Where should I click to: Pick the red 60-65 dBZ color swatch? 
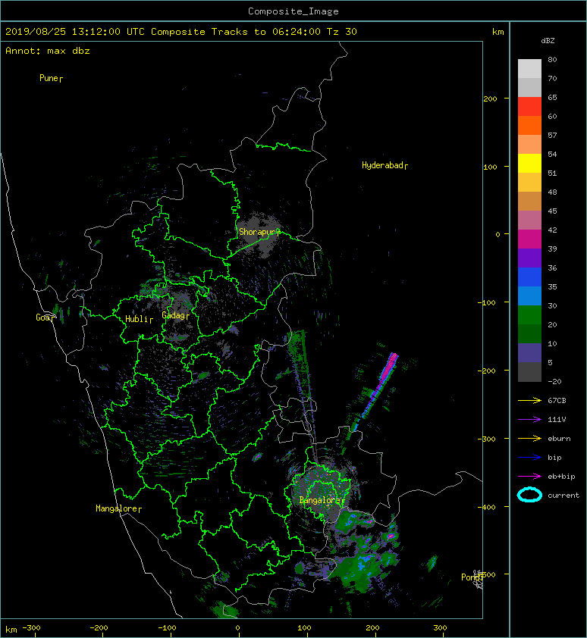click(529, 106)
